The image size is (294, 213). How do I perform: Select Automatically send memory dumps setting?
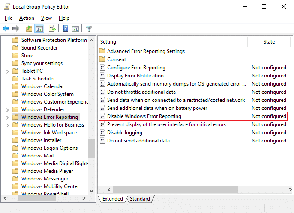coord(177,84)
